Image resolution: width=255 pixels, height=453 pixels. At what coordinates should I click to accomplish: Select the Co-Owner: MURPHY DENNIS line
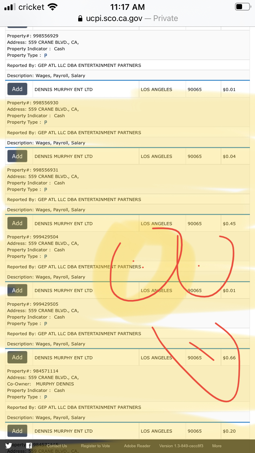click(x=40, y=384)
